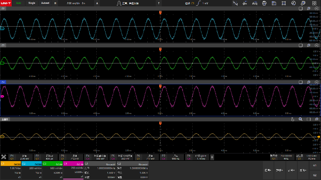The image size is (321, 180).
Task: Expand the horizontal timebase H panel
Action: [55, 3]
